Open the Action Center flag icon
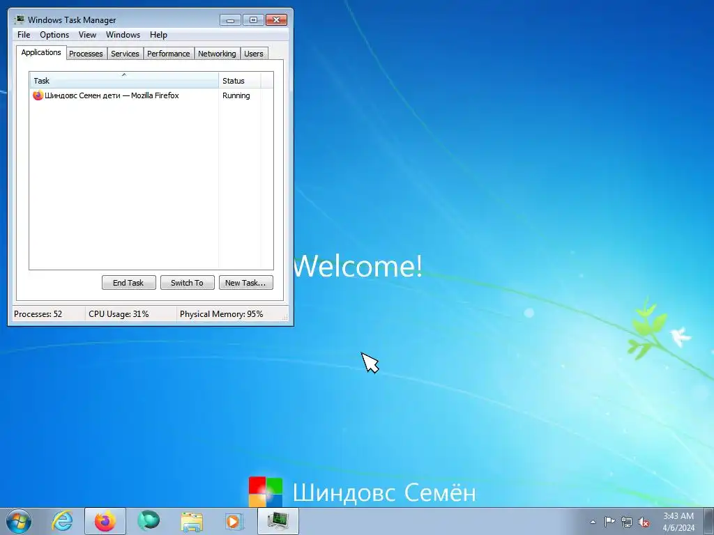 (x=609, y=522)
